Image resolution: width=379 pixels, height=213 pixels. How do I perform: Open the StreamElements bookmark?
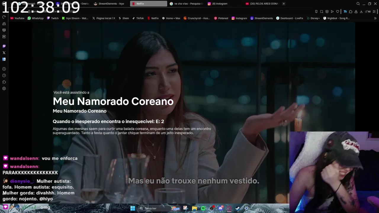click(261, 18)
